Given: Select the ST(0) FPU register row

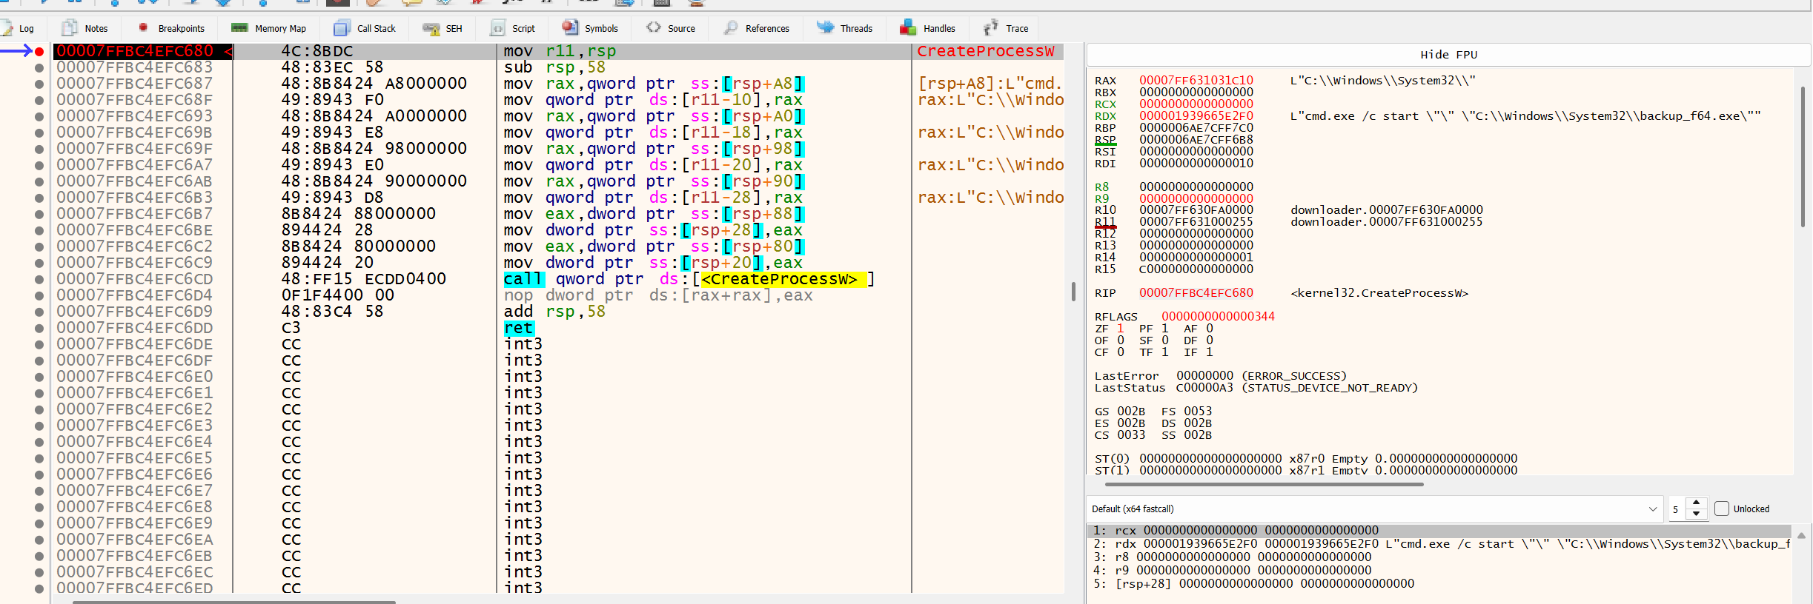Looking at the screenshot, I should 1306,459.
